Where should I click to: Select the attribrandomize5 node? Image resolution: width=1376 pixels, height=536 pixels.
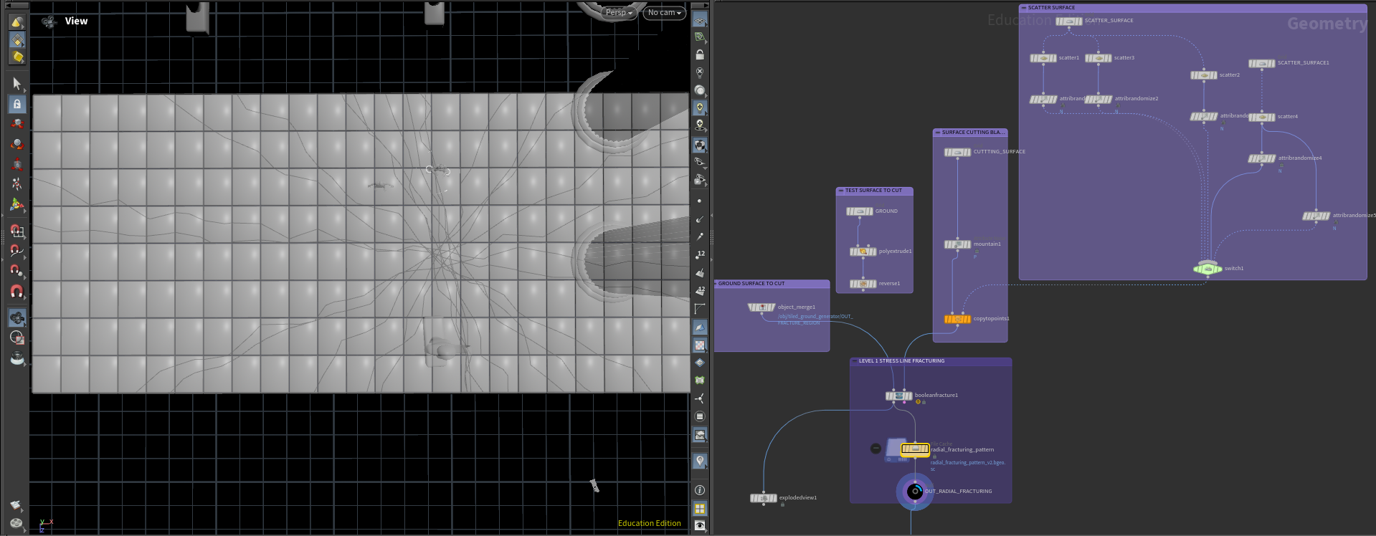tap(1316, 216)
